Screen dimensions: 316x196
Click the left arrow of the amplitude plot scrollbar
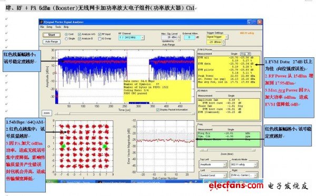point(56,114)
